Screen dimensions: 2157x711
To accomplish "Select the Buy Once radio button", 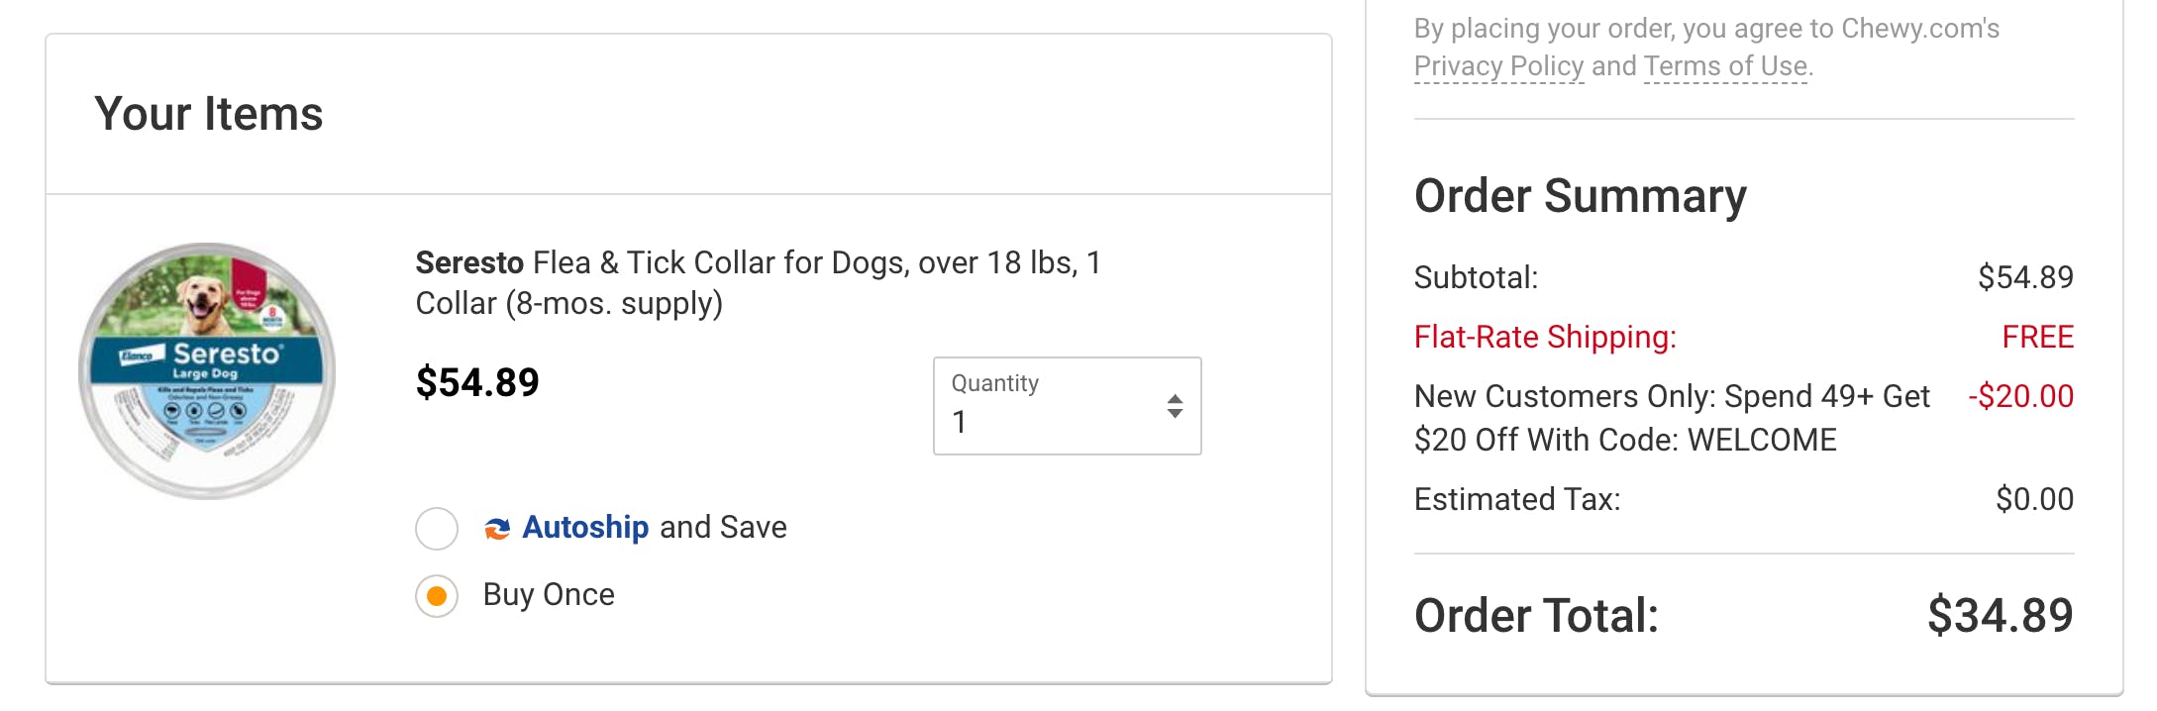I will pyautogui.click(x=437, y=596).
